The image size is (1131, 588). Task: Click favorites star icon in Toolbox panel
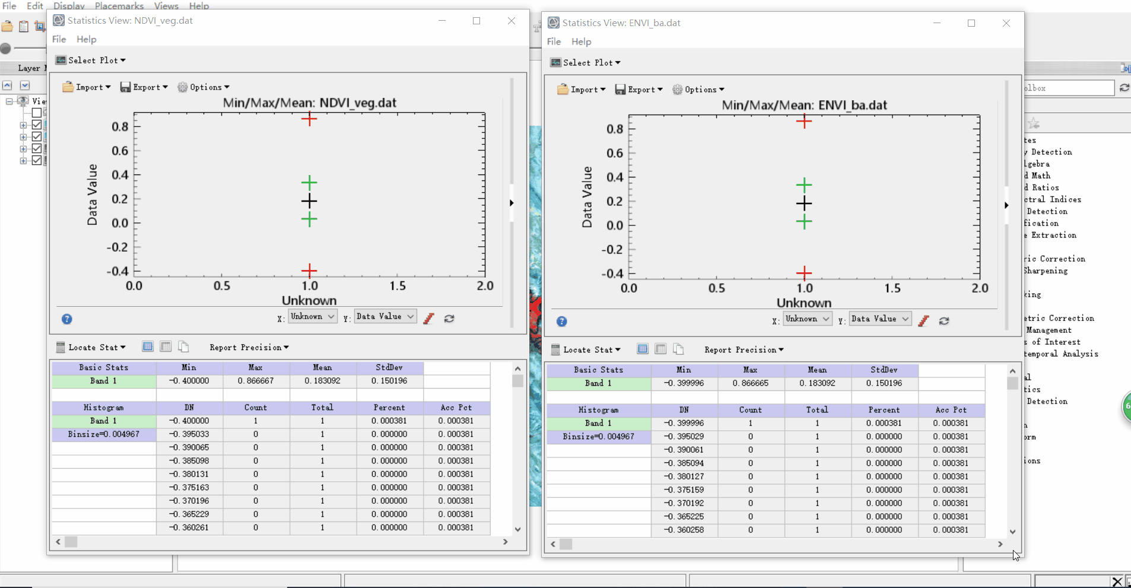pyautogui.click(x=1034, y=123)
